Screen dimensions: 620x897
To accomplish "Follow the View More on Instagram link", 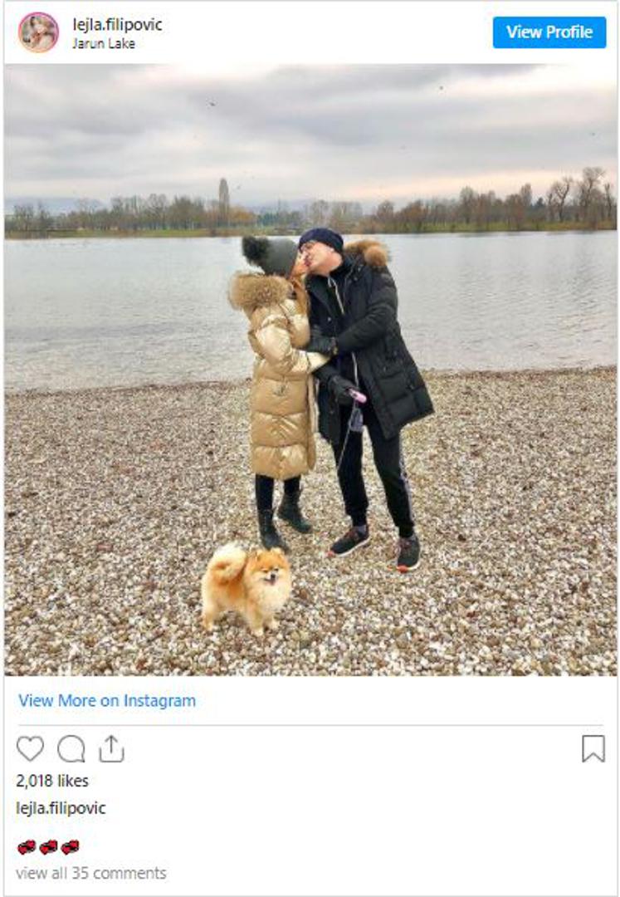I will [x=107, y=700].
